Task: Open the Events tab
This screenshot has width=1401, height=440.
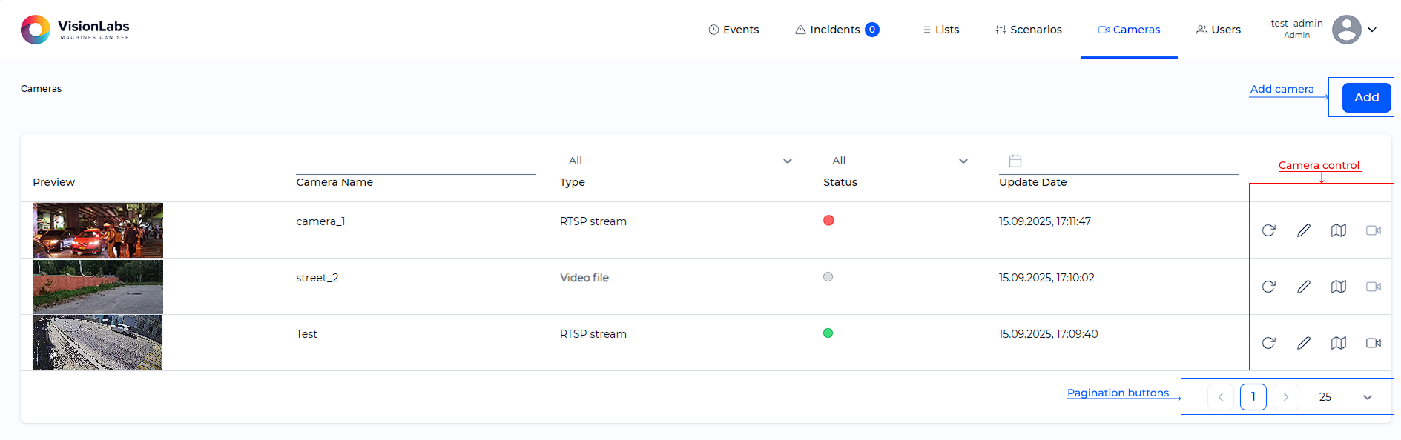Action: 734,30
